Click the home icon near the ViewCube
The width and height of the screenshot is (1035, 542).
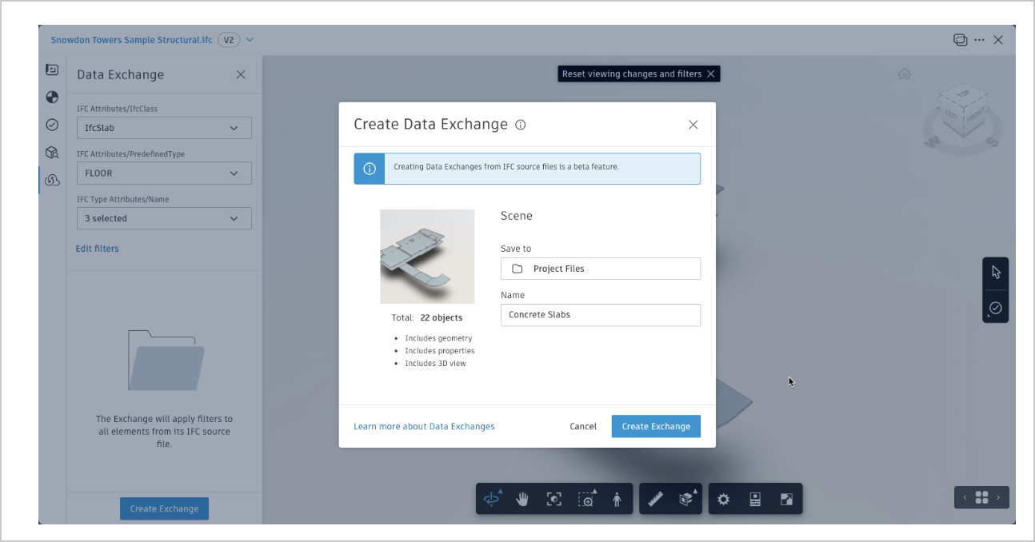pyautogui.click(x=904, y=74)
